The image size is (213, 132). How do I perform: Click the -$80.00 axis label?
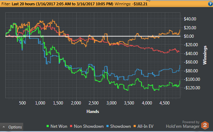click(191, 71)
